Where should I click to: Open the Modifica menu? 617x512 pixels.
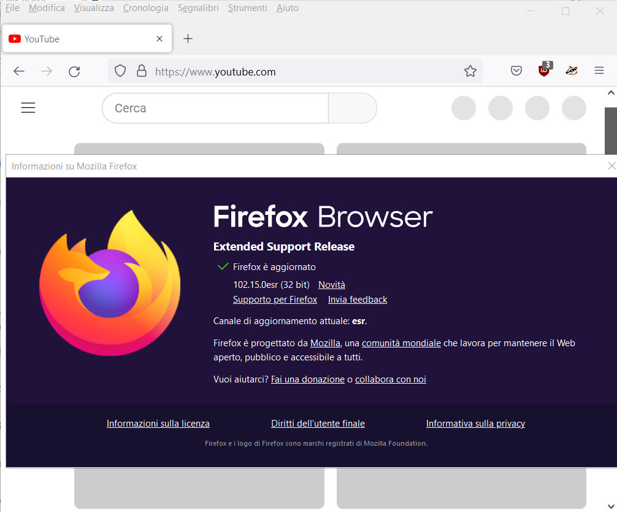click(x=47, y=8)
